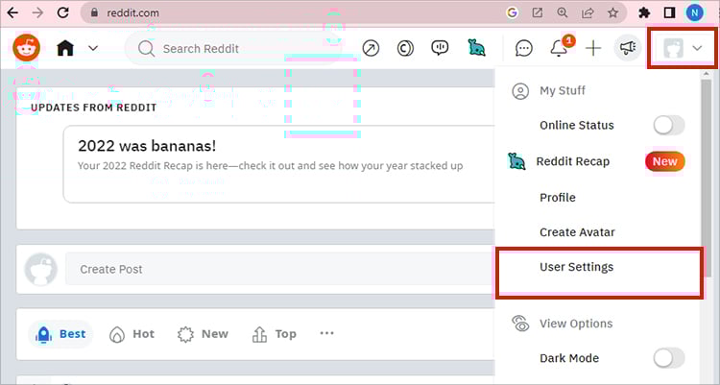Choose Create Avatar in menu
The image size is (720, 385).
576,232
